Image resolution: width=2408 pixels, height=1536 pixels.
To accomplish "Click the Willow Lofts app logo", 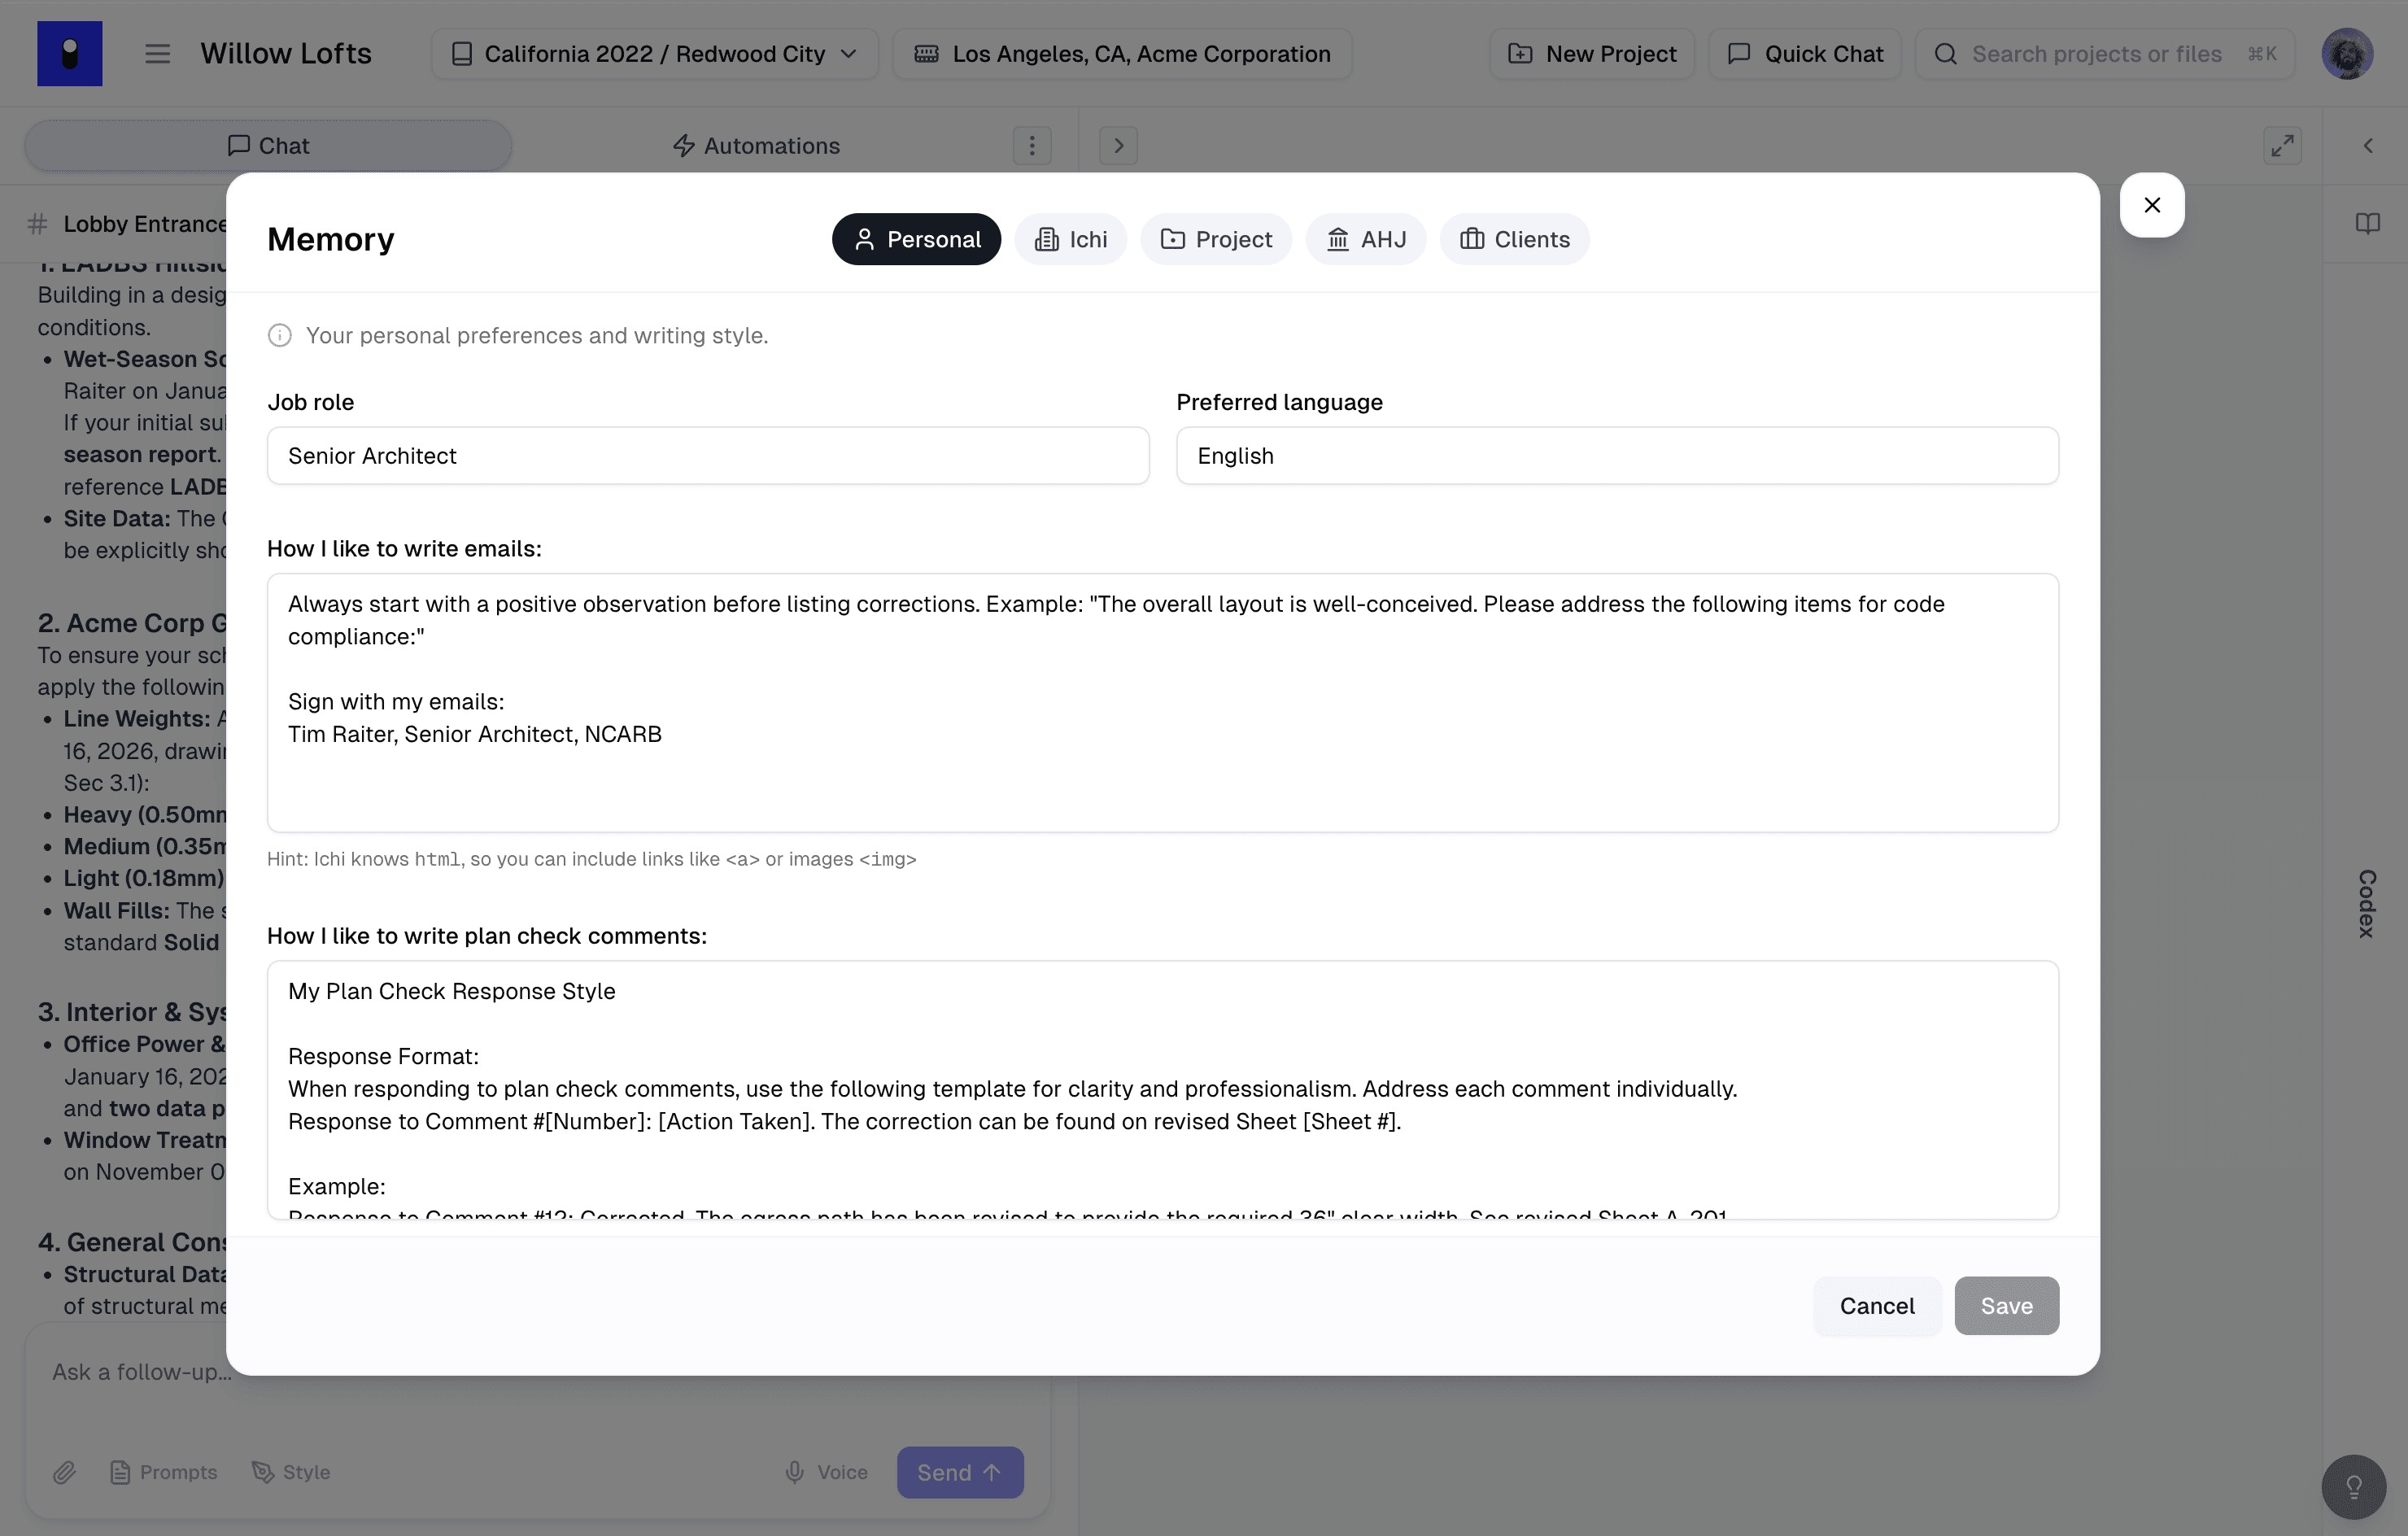I will pos(70,54).
